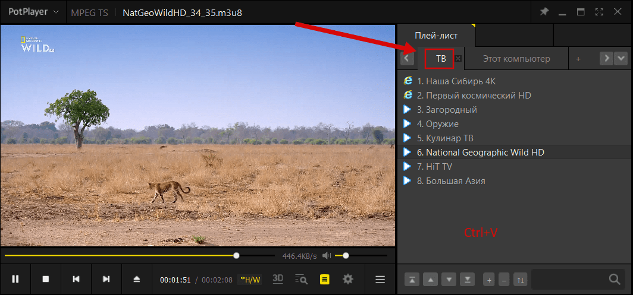Play channel 7. HiT TV
The image size is (633, 295).
pos(434,167)
